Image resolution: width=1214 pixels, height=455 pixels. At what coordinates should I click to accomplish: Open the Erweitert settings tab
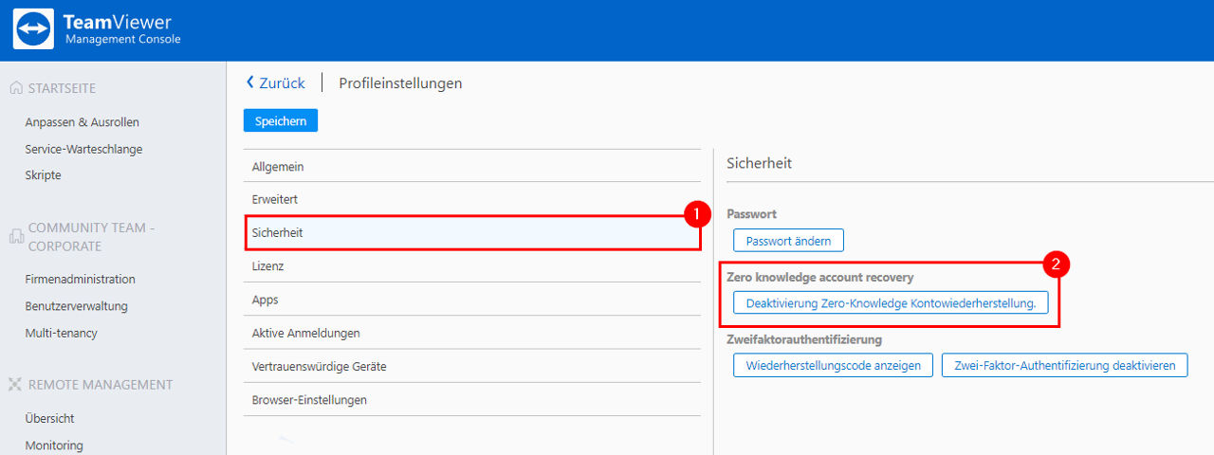471,200
